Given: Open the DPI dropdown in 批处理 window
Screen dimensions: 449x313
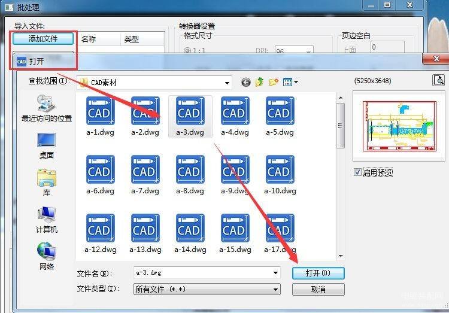Looking at the screenshot, I should (x=309, y=51).
